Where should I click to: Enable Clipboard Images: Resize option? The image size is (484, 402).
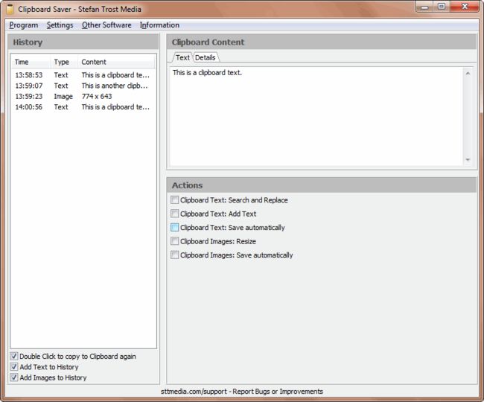(x=174, y=241)
